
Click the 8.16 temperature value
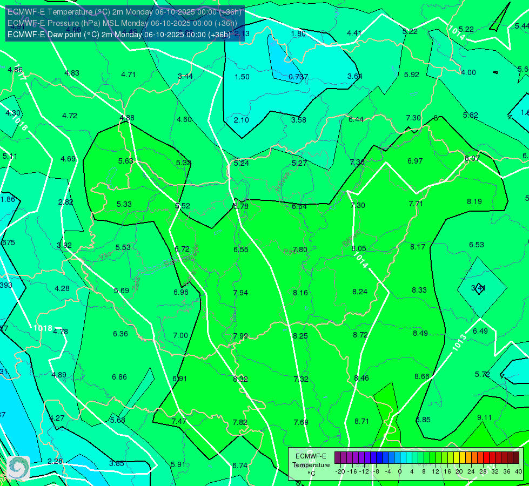point(300,293)
